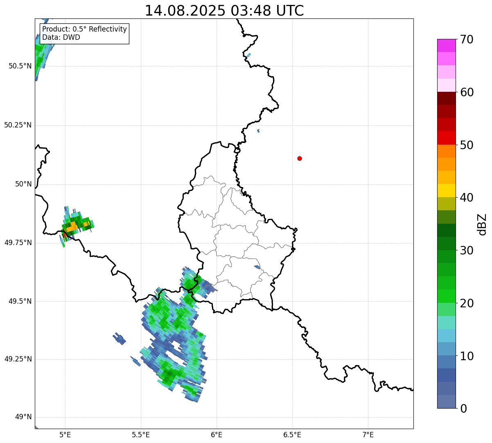Screen dimensions: 492x443
Task: Click the dBZ colorbar axis label
Action: pos(482,224)
